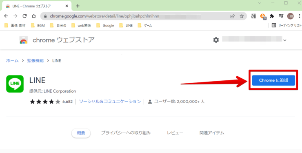
Task: Click the Chrome に追加 button
Action: tap(273, 80)
